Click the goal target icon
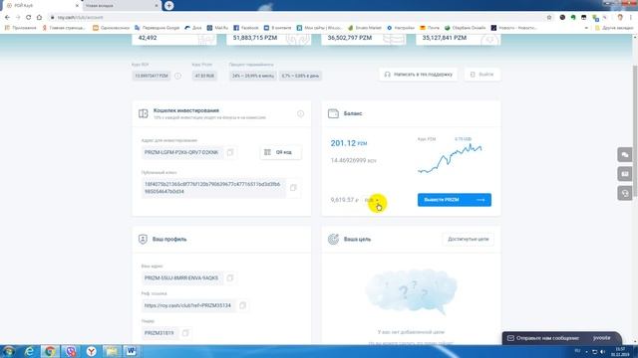 tap(333, 239)
